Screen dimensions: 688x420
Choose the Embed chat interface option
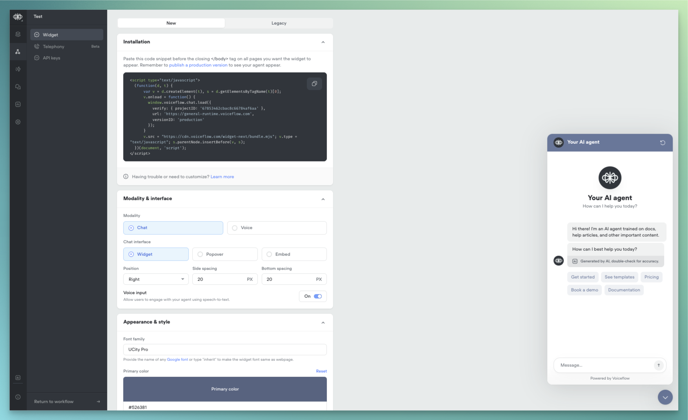[269, 254]
